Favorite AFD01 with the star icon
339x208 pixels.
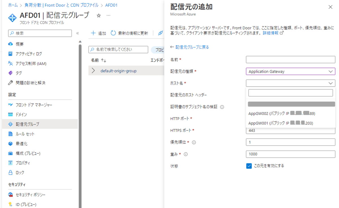point(99,16)
